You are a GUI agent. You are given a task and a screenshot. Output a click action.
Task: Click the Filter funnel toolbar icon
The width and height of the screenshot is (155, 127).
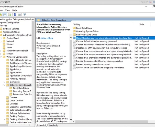coord(25,15)
